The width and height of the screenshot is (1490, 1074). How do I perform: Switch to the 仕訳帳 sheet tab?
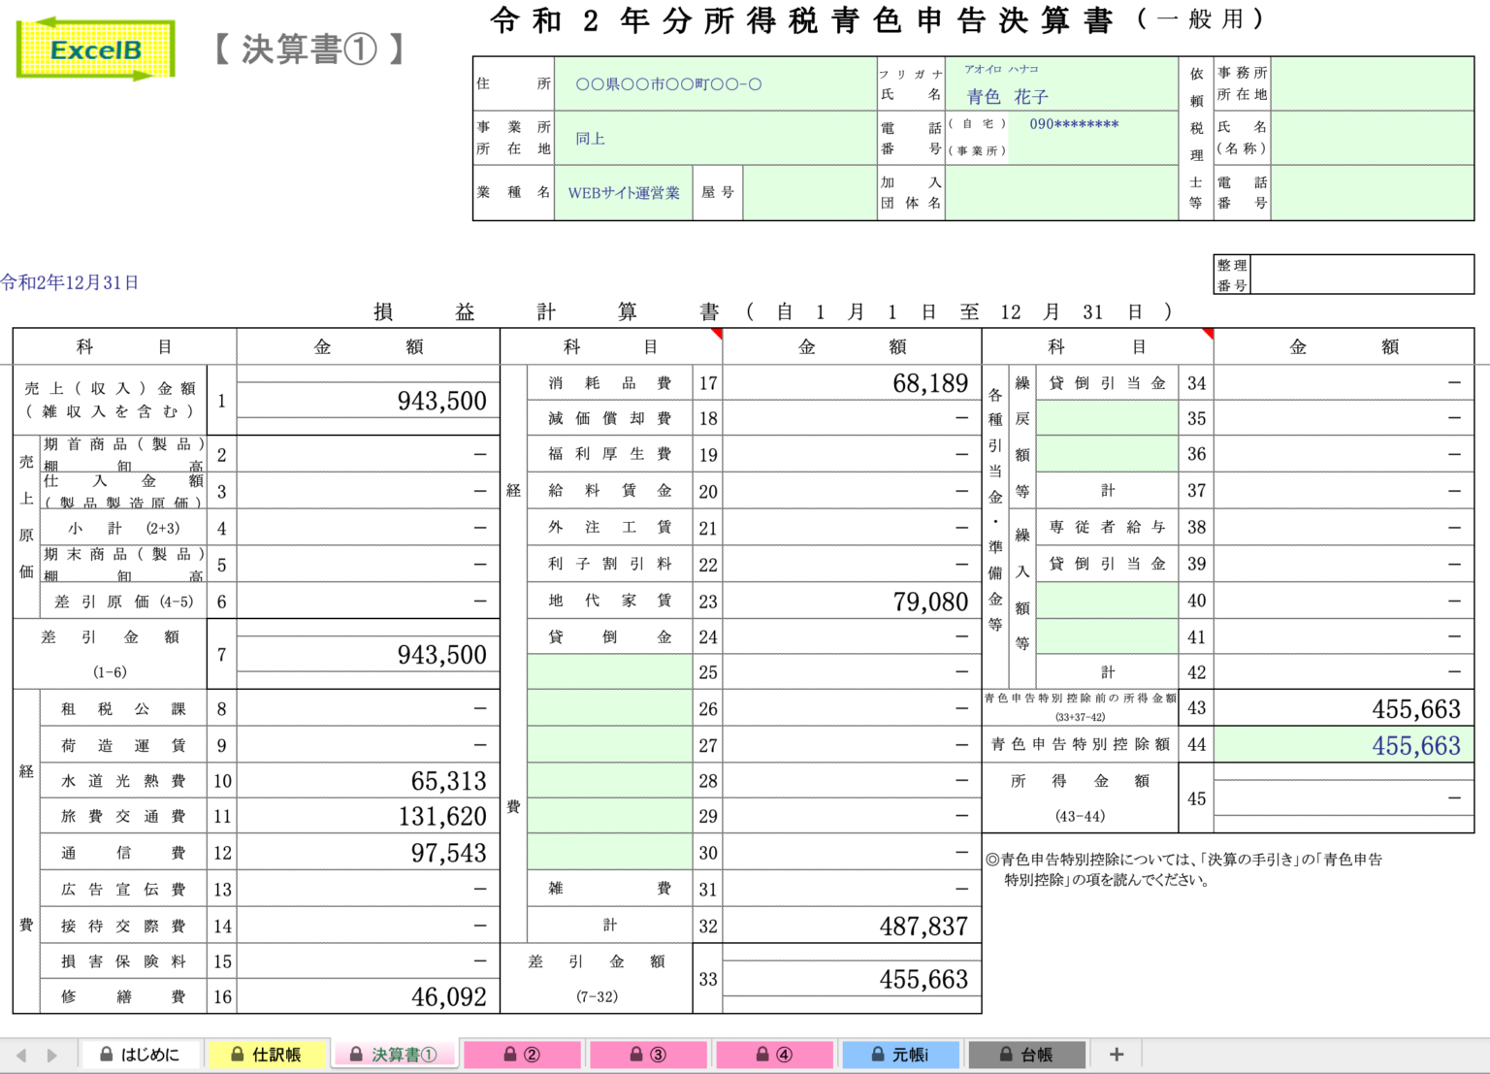(x=268, y=1054)
